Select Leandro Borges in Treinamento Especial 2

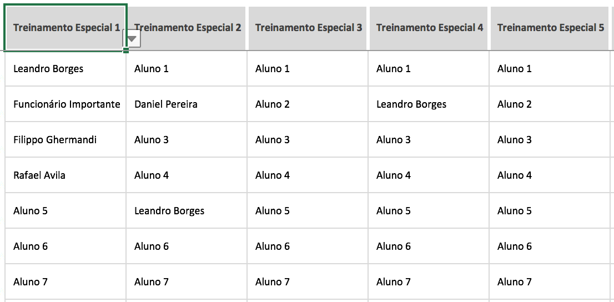(x=187, y=211)
